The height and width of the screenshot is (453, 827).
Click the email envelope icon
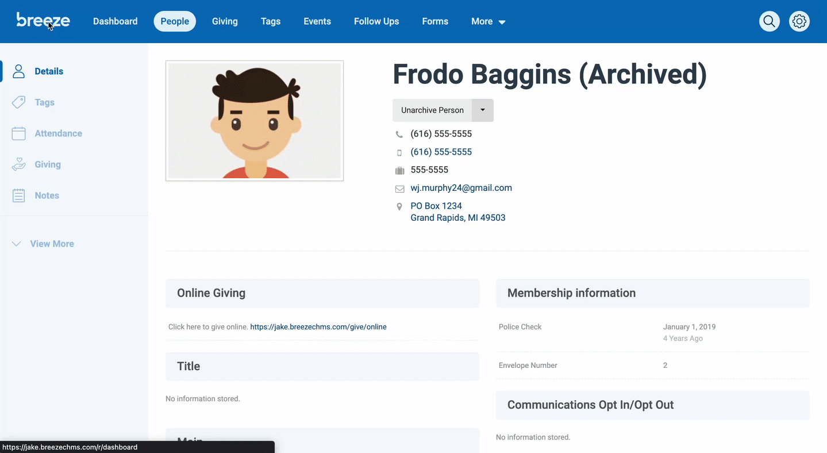pyautogui.click(x=399, y=189)
